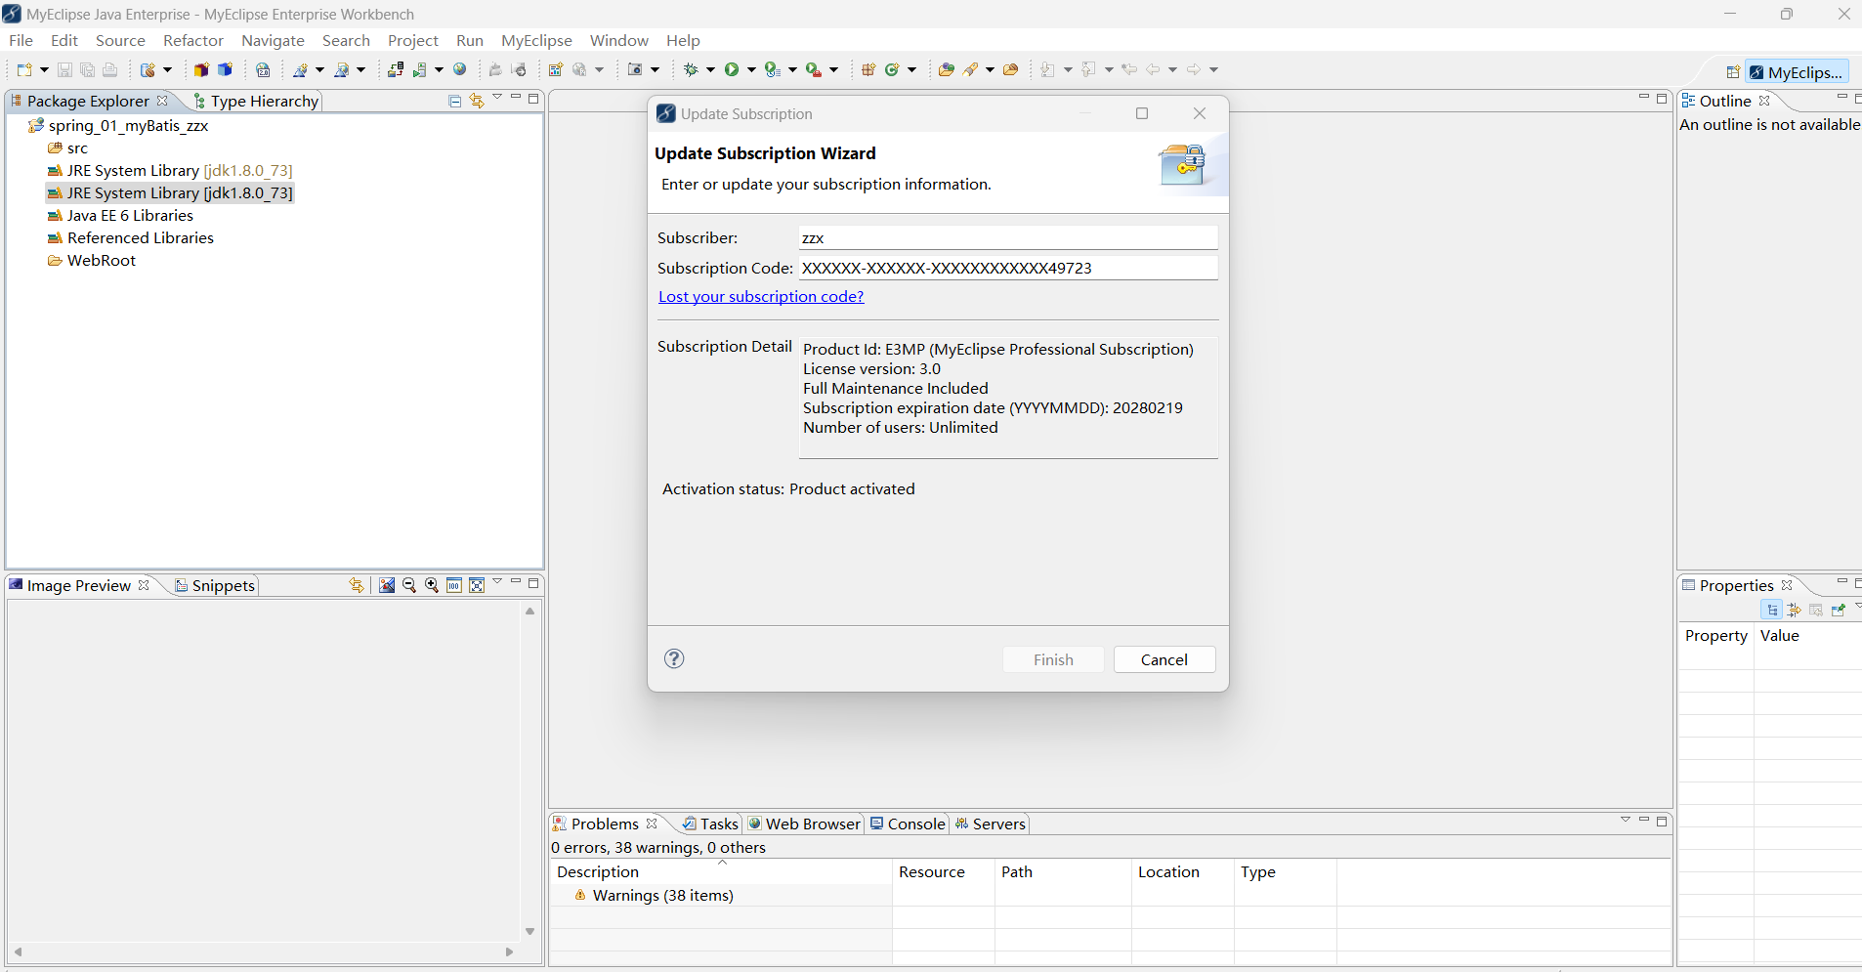Switch to the Servers tab
The height and width of the screenshot is (972, 1862).
pos(990,824)
